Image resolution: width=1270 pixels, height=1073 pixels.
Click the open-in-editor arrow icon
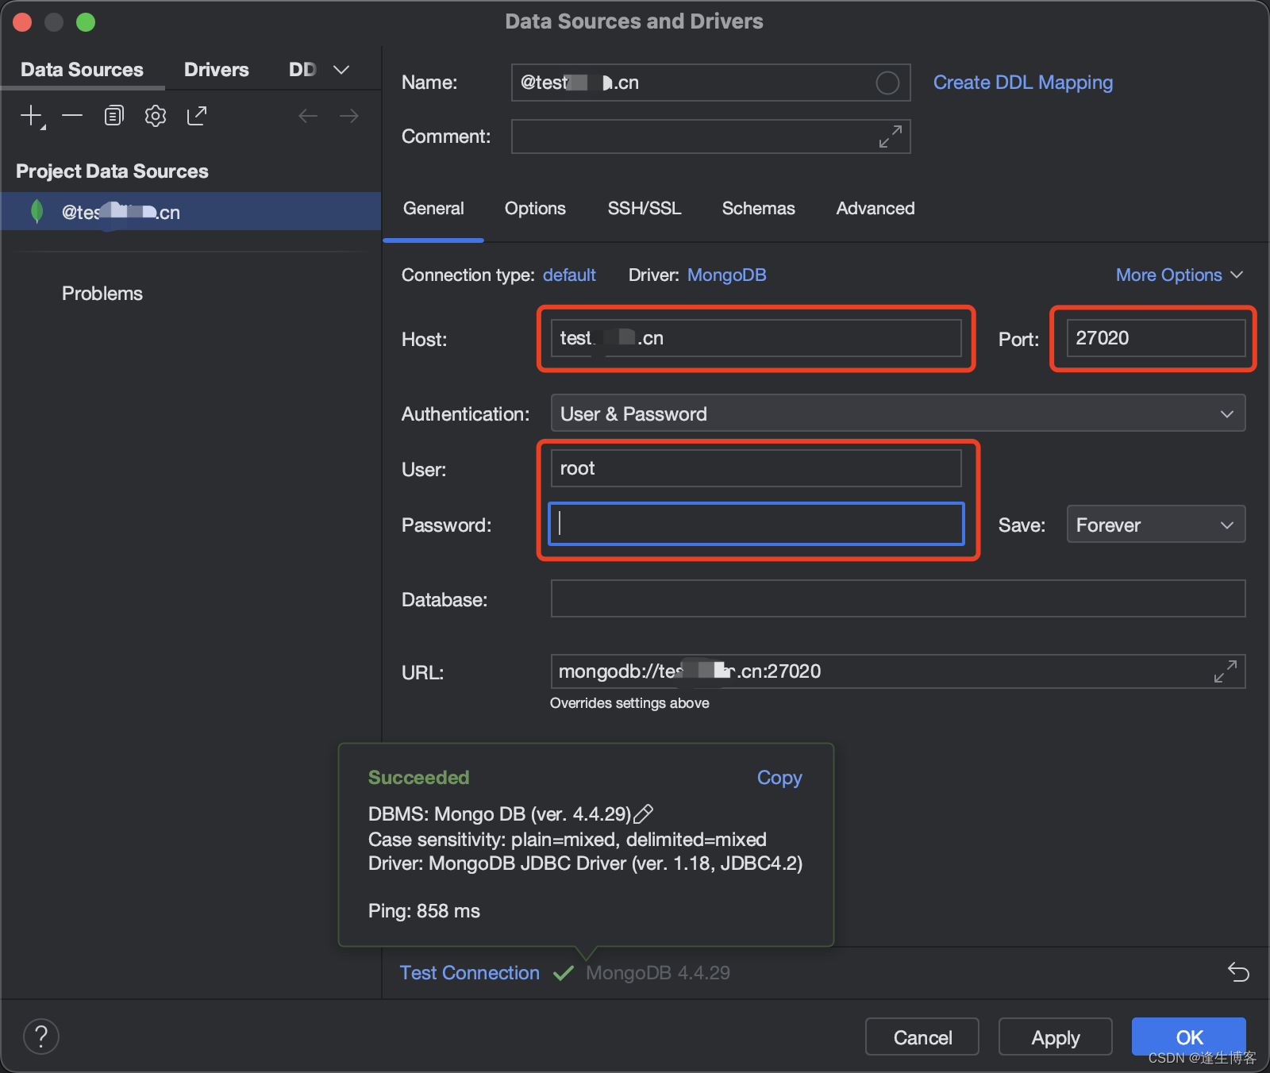pyautogui.click(x=196, y=115)
